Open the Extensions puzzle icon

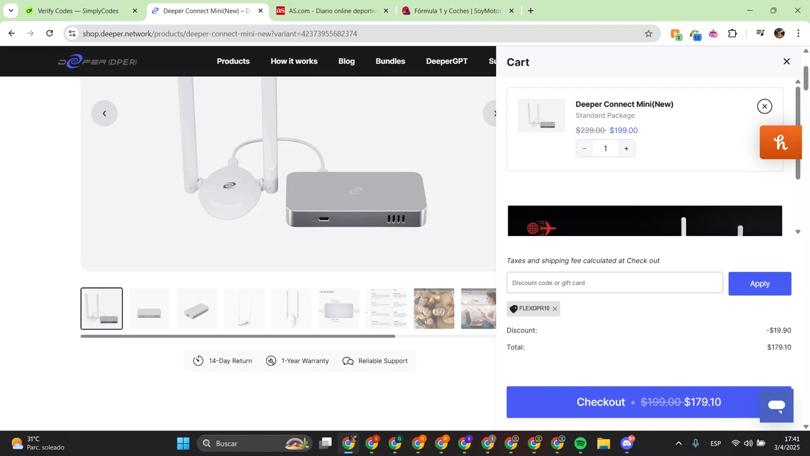(732, 33)
